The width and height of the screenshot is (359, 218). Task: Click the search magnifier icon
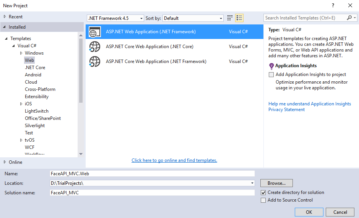point(349,18)
